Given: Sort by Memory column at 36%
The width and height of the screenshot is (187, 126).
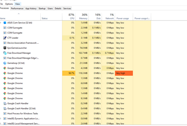Looking at the screenshot, I should point(82,17).
